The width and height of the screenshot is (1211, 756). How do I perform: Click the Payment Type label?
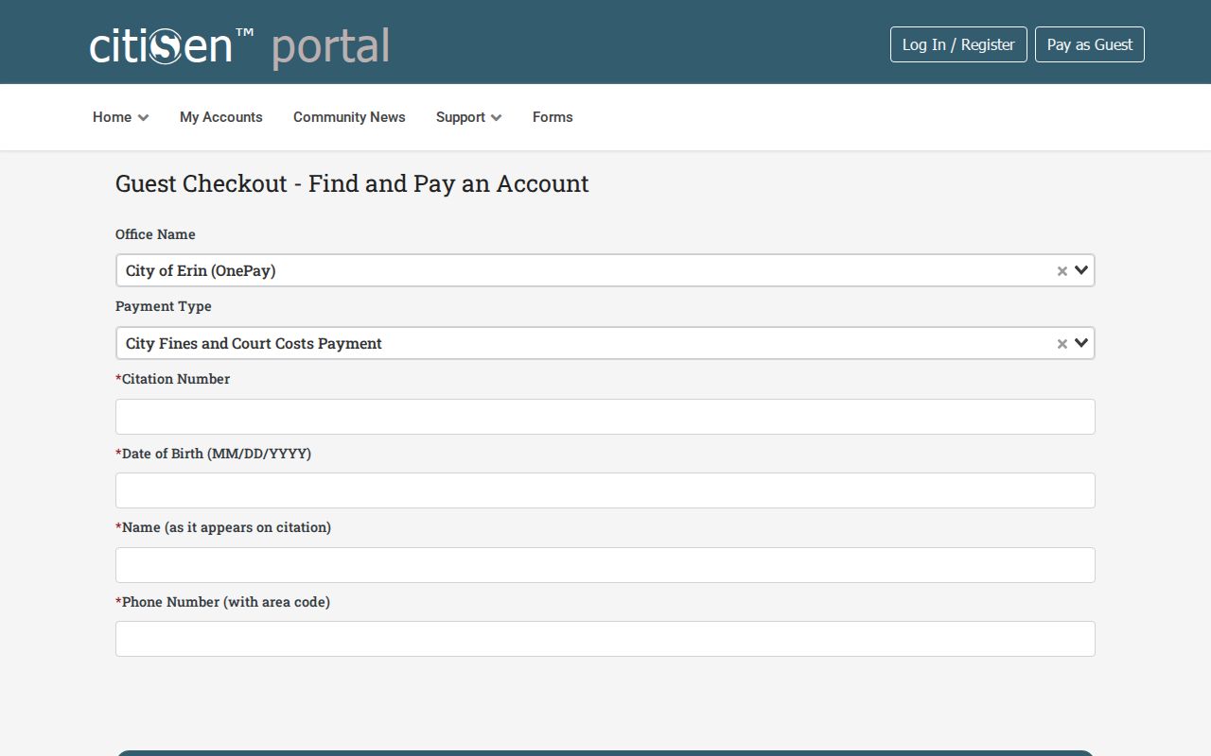164,306
